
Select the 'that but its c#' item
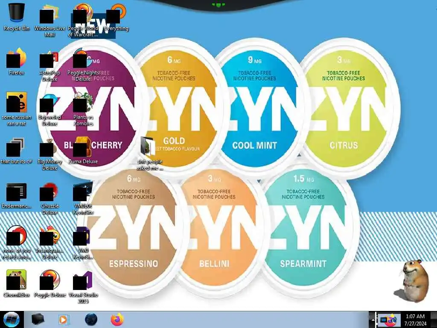coord(17,151)
